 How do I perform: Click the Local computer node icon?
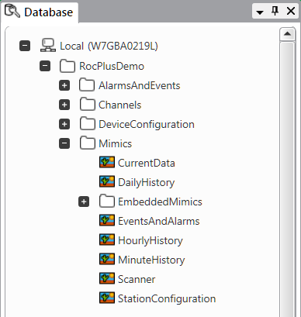pos(48,46)
